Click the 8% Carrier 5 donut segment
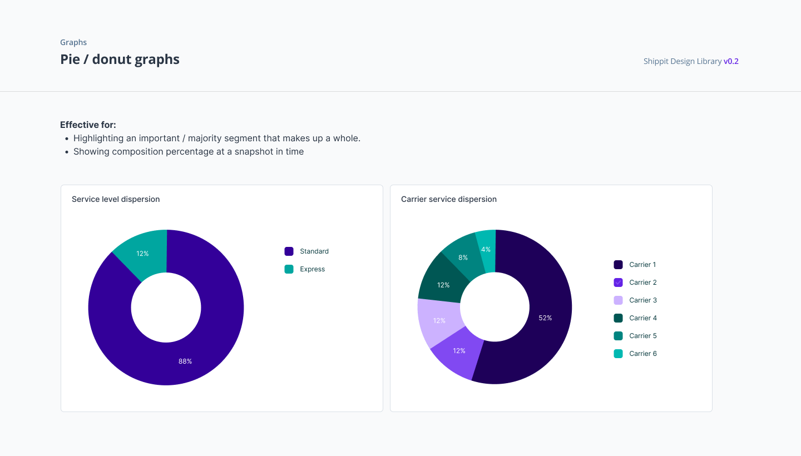 (x=462, y=258)
